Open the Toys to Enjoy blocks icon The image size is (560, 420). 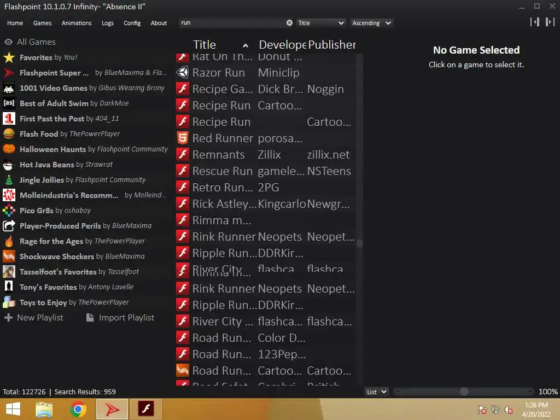click(x=9, y=302)
